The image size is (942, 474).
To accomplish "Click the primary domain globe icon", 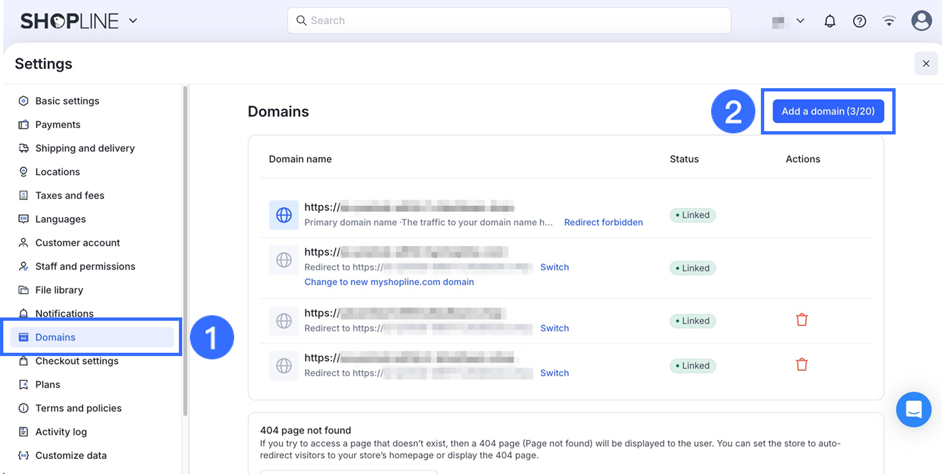I will [284, 215].
